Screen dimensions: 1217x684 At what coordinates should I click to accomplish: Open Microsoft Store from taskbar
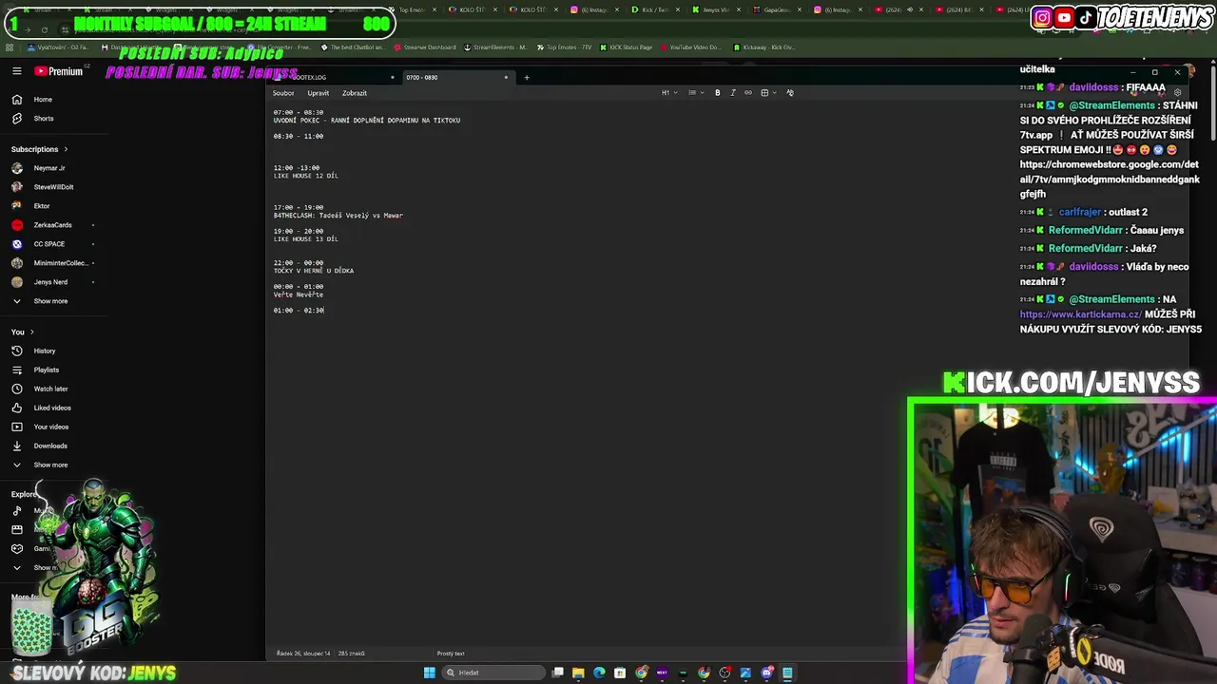click(x=620, y=673)
